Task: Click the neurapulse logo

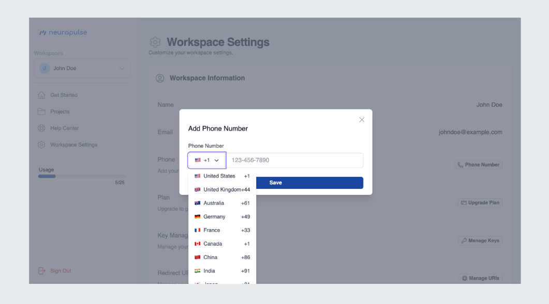Action: point(63,33)
